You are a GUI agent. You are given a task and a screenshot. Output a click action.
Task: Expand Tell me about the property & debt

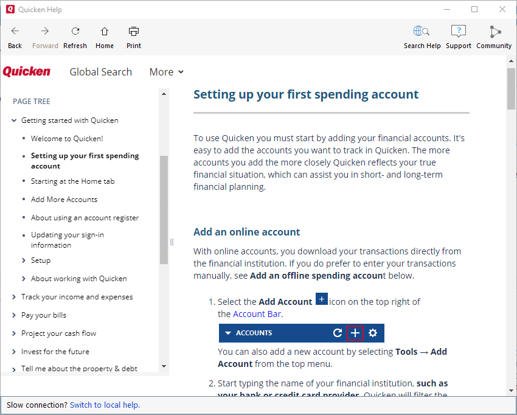(x=14, y=369)
